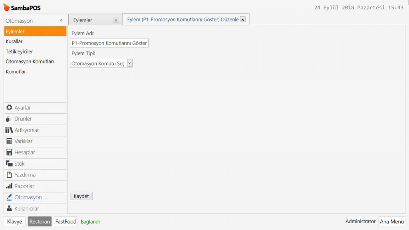Image resolution: width=409 pixels, height=230 pixels.
Task: Select the Varlıklar table icon
Action: pos(9,141)
